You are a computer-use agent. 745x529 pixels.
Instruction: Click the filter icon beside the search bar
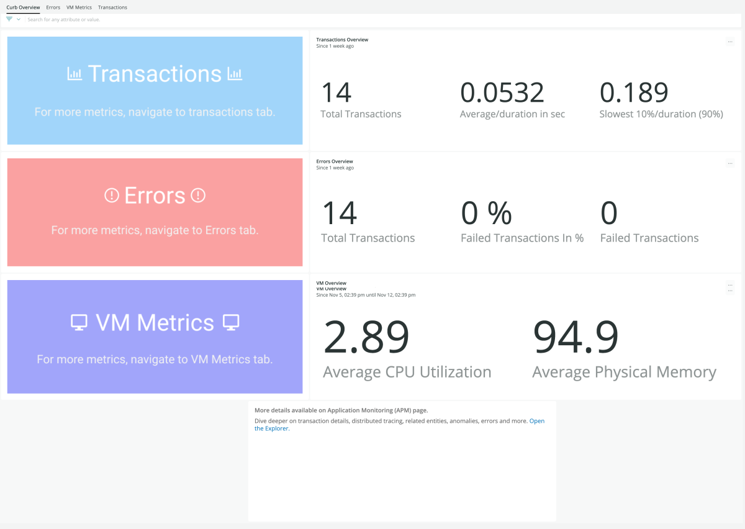click(9, 19)
